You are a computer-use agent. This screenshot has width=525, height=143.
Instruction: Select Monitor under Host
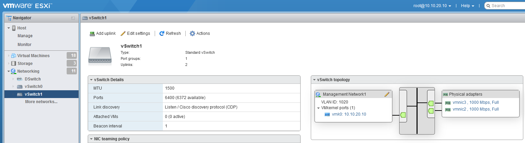pyautogui.click(x=24, y=45)
